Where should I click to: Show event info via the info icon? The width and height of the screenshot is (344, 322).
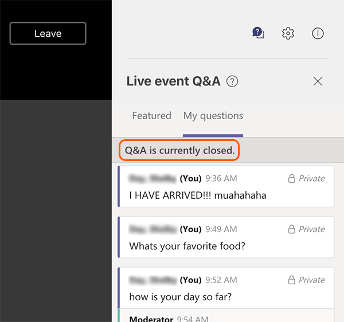[x=318, y=33]
